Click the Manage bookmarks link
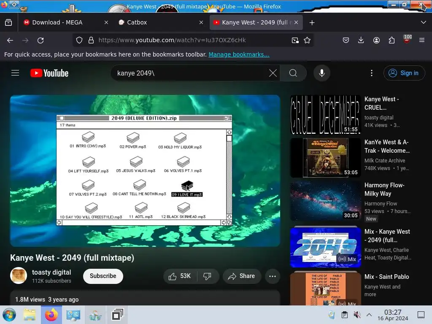The image size is (432, 324). click(x=239, y=54)
